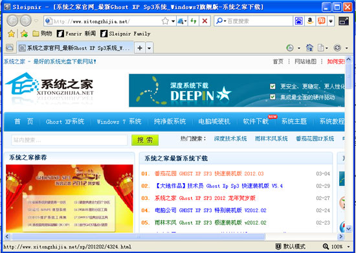Click the Baidu paw search icon
Image resolution: width=356 pixels, height=253 pixels.
tap(298, 21)
